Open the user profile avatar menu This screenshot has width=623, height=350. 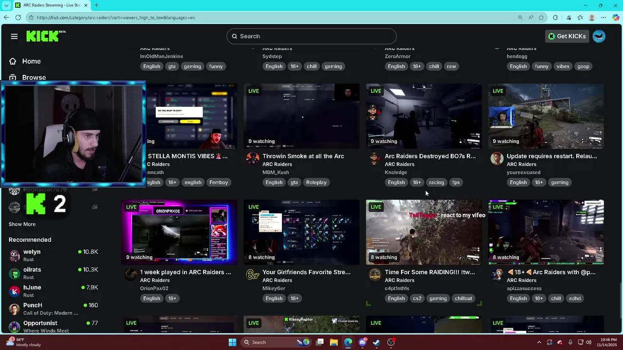coord(599,36)
